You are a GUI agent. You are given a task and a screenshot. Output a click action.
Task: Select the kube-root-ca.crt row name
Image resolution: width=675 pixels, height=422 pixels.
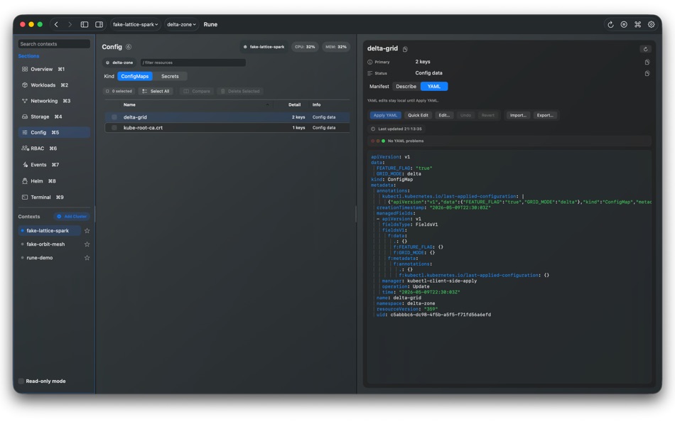tap(143, 128)
